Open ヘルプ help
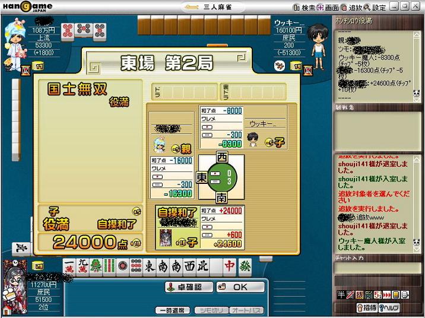The image size is (425, 318). (x=389, y=307)
